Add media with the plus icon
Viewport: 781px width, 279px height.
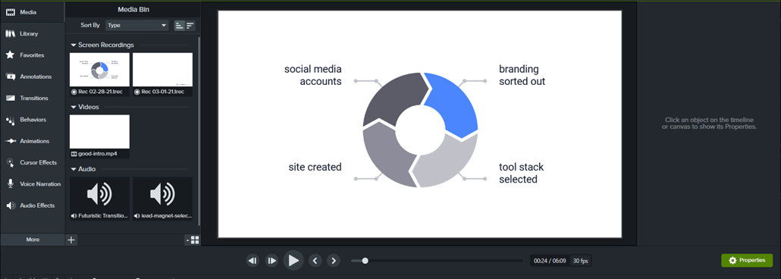[x=71, y=240]
